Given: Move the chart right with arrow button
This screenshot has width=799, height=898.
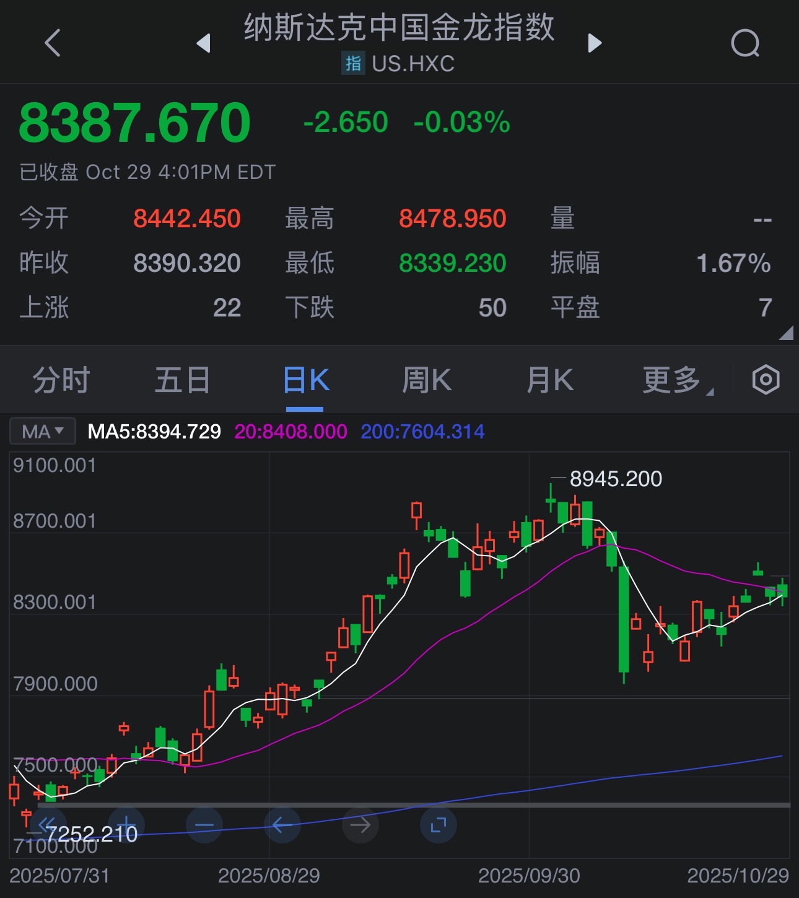Looking at the screenshot, I should coord(360,825).
